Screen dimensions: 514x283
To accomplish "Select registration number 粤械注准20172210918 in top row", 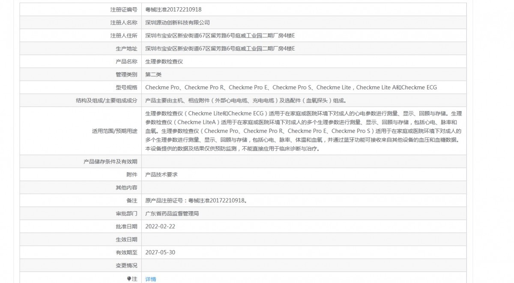I will click(x=173, y=9).
